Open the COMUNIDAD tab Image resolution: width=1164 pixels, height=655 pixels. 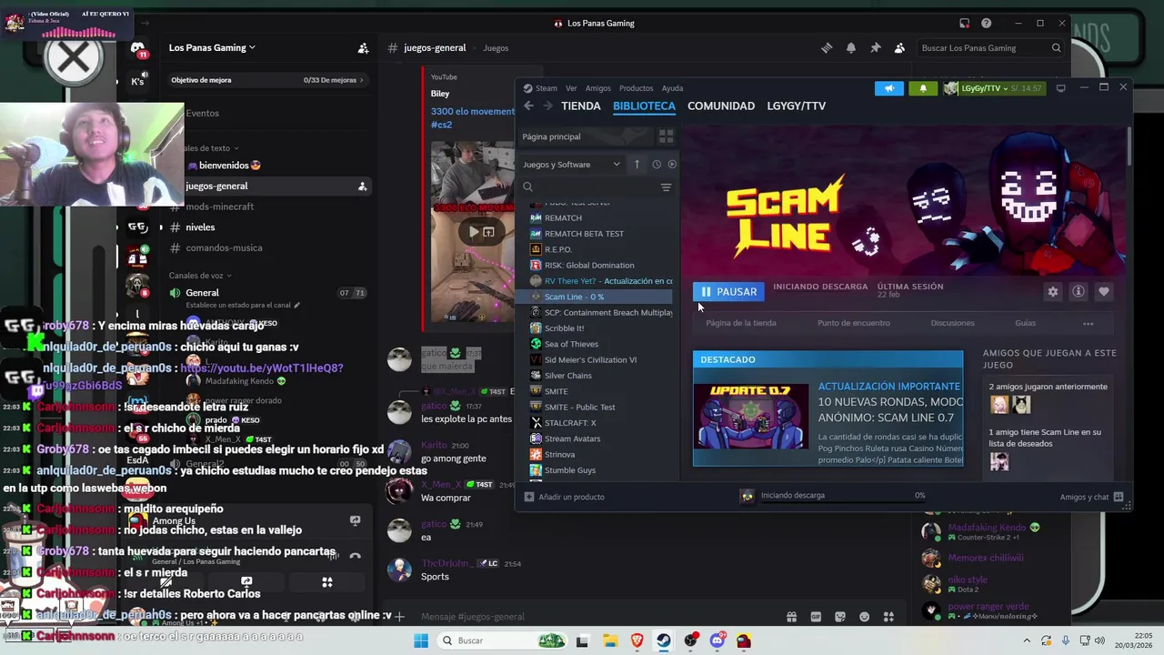[x=721, y=106]
